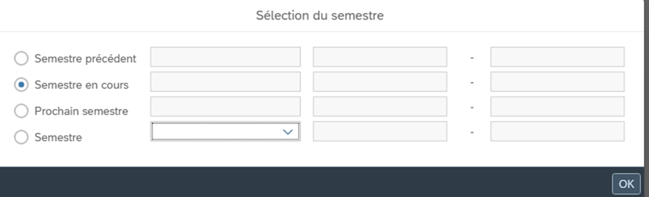Image resolution: width=649 pixels, height=197 pixels.
Task: Focus middle field in 'Semestre en cours' row
Action: click(380, 82)
